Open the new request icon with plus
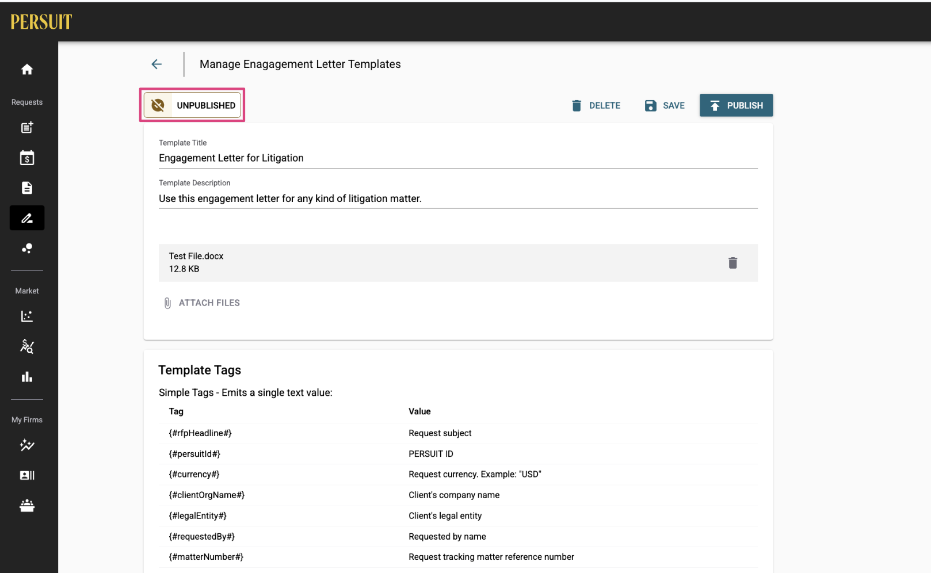Image resolution: width=931 pixels, height=573 pixels. point(27,128)
